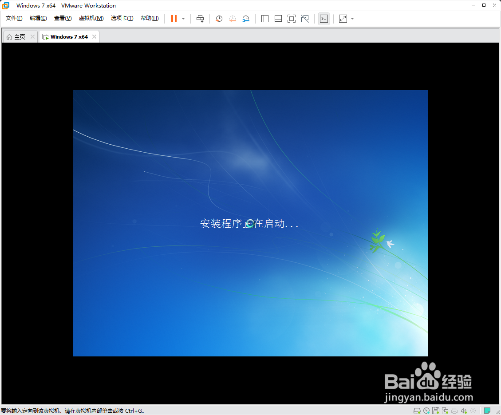Switch to Unity mode icon
Viewport: 501px width, 415px height.
305,19
